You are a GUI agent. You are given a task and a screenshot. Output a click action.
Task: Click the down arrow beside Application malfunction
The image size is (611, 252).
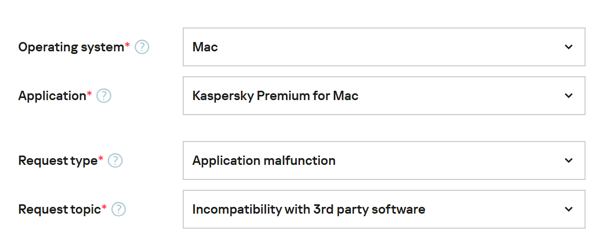(568, 161)
